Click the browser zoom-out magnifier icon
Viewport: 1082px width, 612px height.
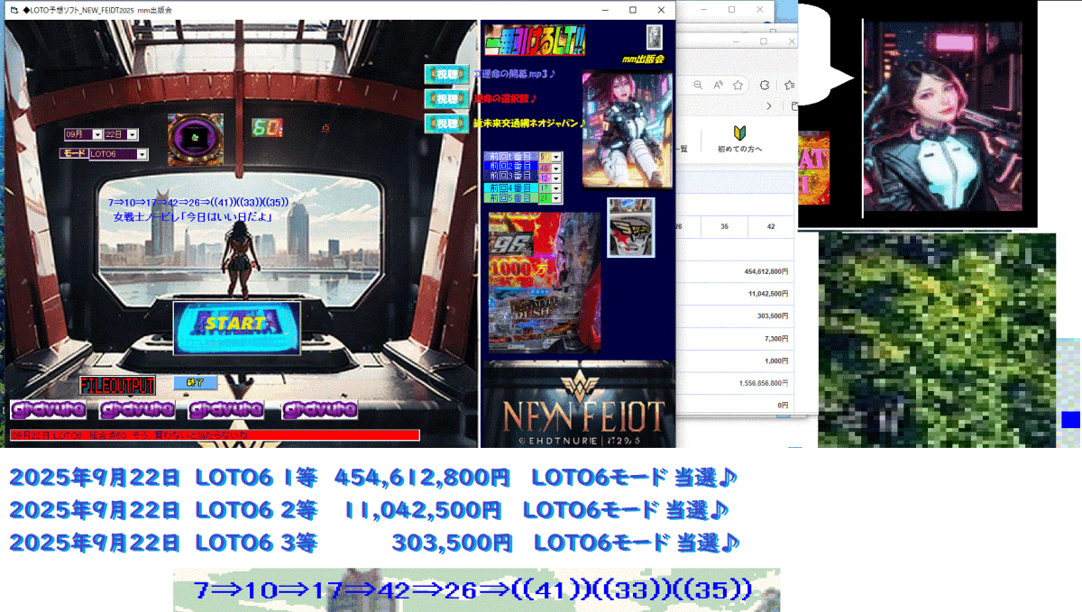pos(697,84)
